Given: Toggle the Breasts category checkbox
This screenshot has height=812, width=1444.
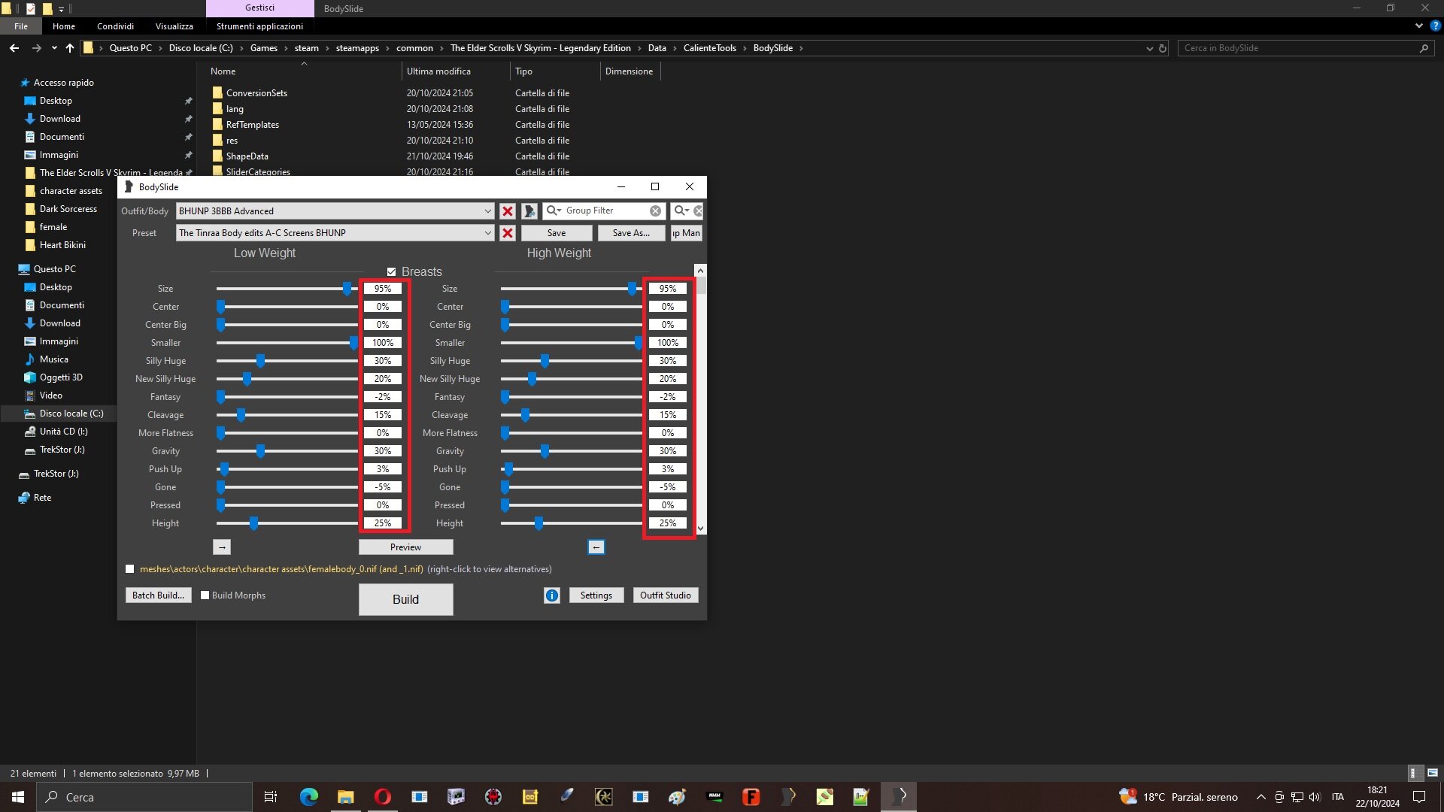Looking at the screenshot, I should click(391, 271).
